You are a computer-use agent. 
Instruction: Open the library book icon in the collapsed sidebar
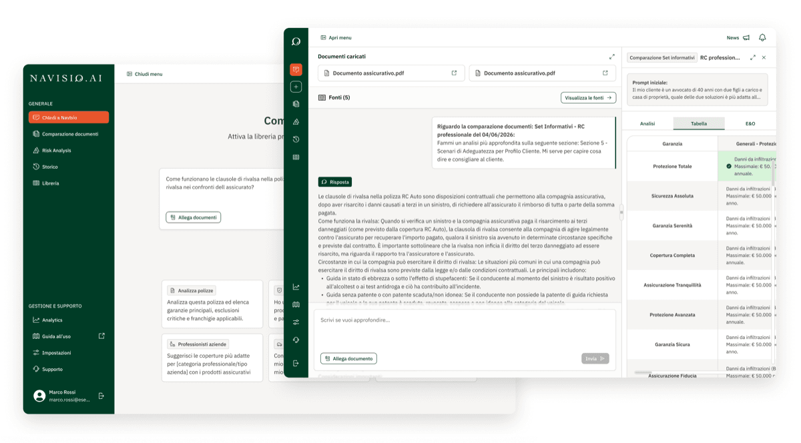296,157
